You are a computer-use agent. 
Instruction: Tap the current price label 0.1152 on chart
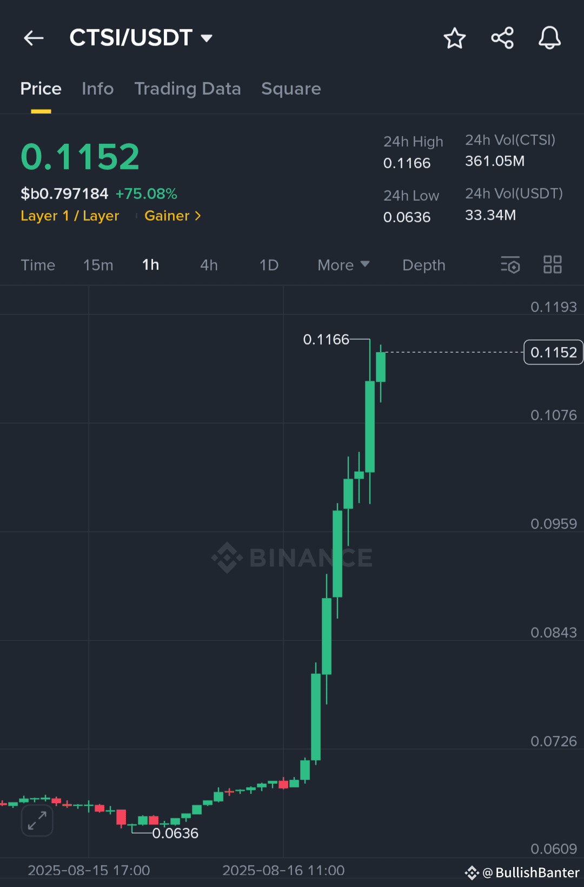553,352
